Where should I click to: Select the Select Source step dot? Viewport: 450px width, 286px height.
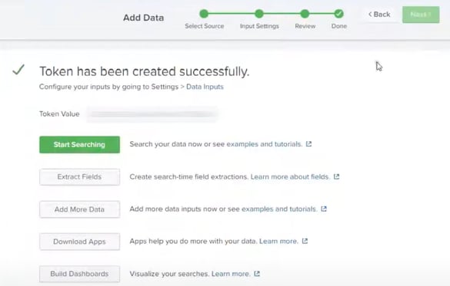[204, 14]
